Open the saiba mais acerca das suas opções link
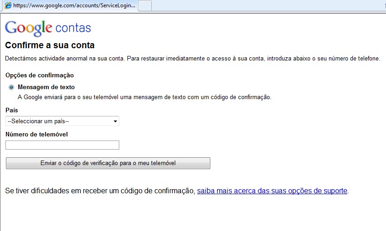This screenshot has height=231, width=386. tap(272, 191)
